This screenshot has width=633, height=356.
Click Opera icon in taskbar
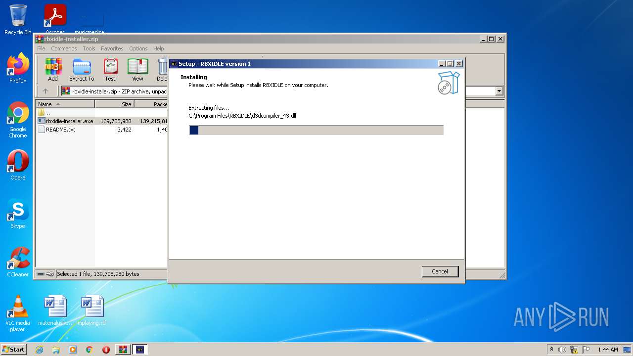[x=106, y=350]
